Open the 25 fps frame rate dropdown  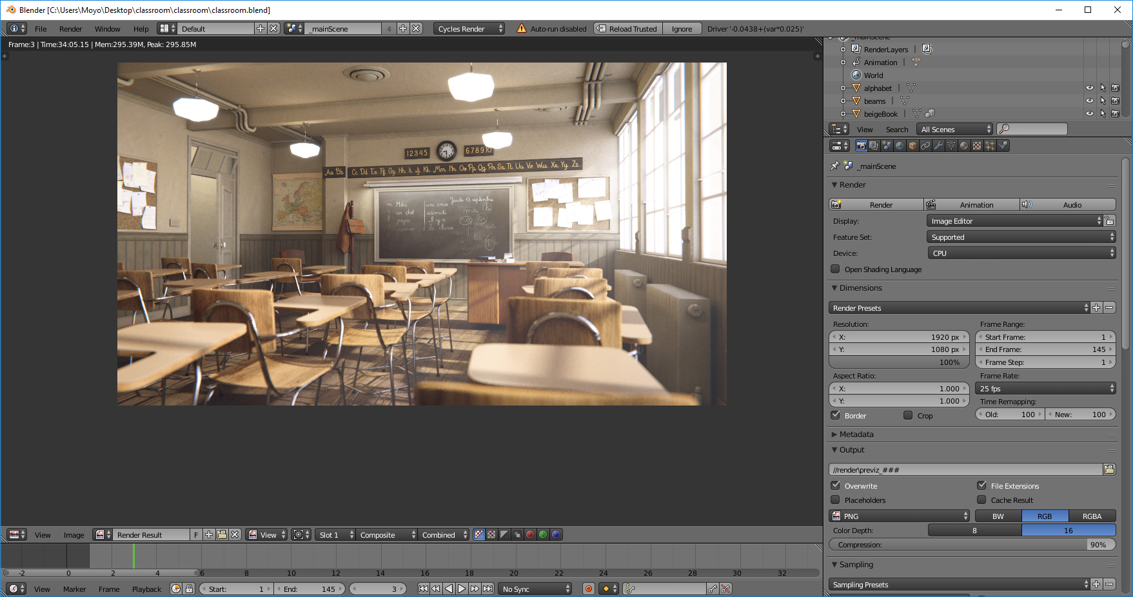(x=1045, y=389)
